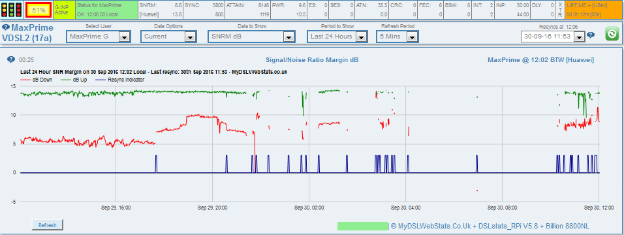This screenshot has height=235, width=624.
Task: Click the SYNC value 5800
Action: click(218, 6)
